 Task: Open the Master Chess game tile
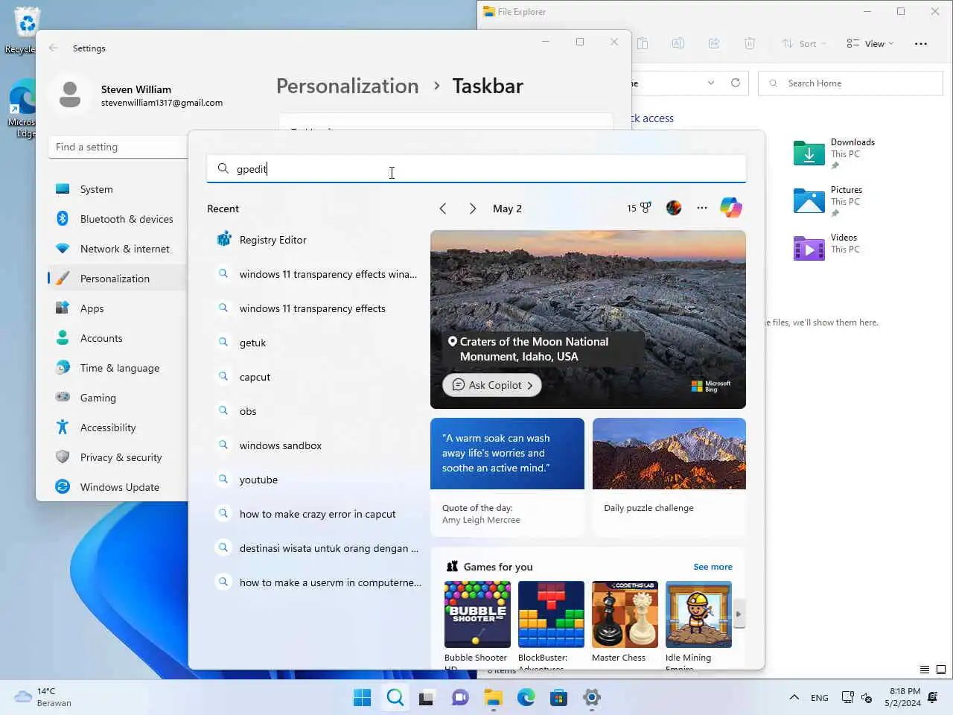[625, 624]
